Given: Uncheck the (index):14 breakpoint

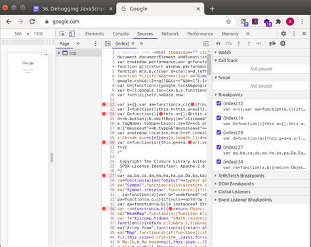Looking at the screenshot, I should click(x=218, y=118).
